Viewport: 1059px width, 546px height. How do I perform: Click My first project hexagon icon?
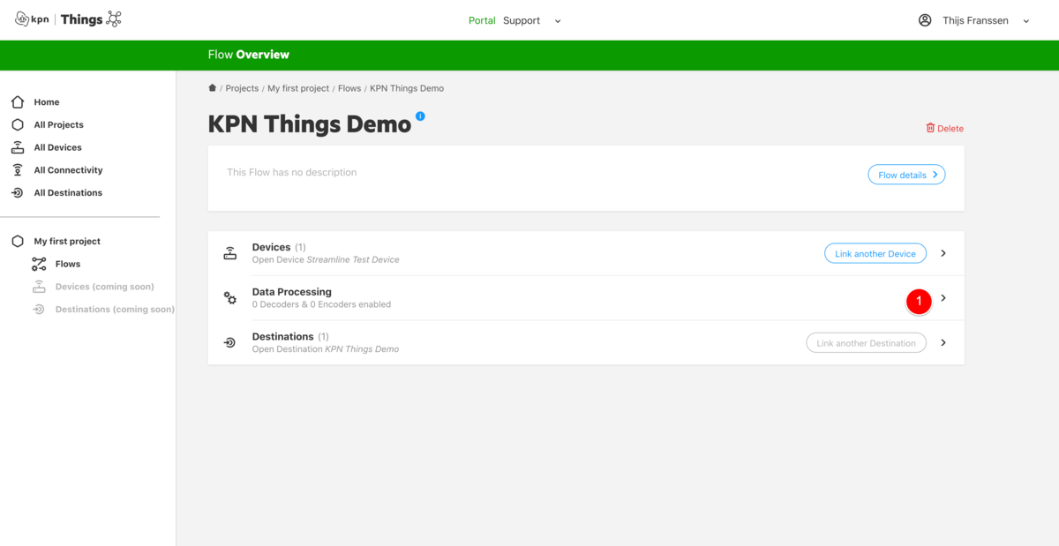click(x=18, y=241)
